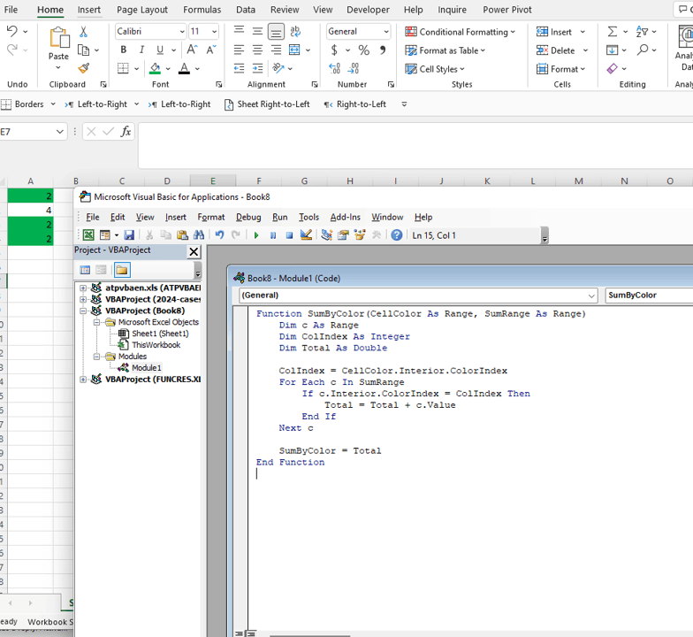
Task: Open the Tools menu in VBA editor
Action: 308,217
